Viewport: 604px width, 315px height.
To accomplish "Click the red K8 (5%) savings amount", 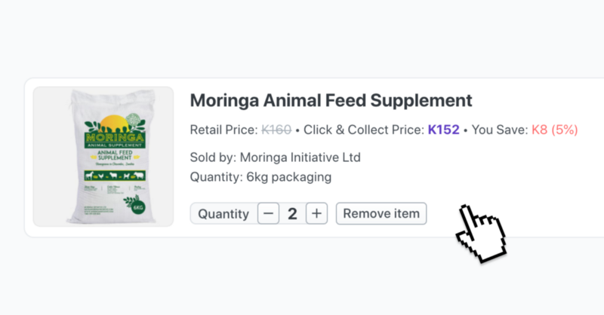I will point(554,130).
